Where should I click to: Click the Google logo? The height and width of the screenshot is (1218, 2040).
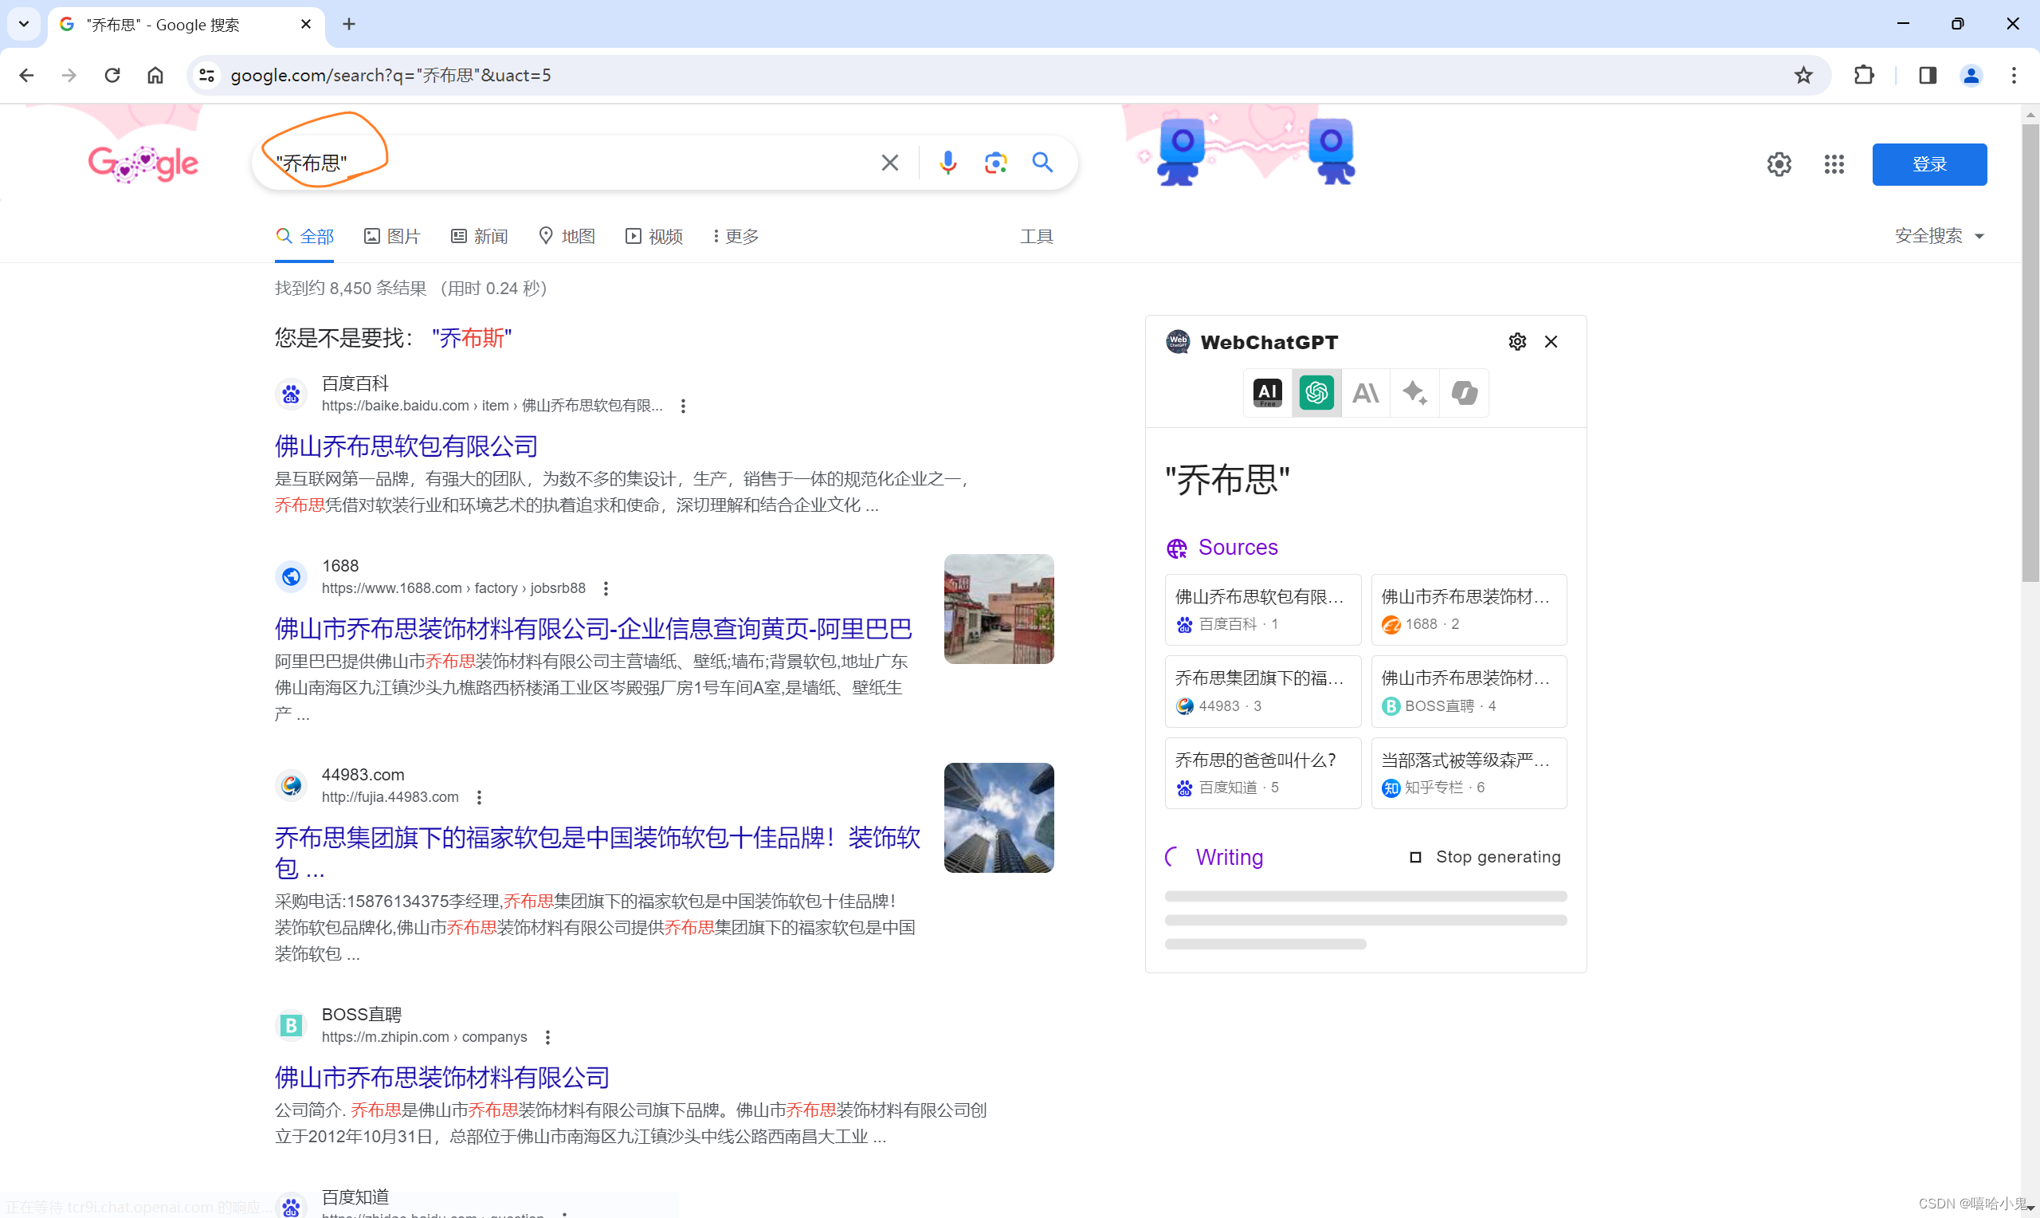pos(143,164)
